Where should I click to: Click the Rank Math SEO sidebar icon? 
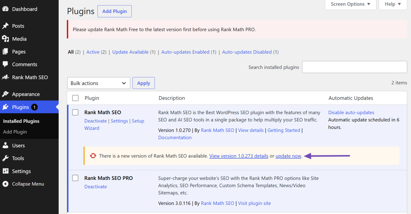(x=5, y=77)
